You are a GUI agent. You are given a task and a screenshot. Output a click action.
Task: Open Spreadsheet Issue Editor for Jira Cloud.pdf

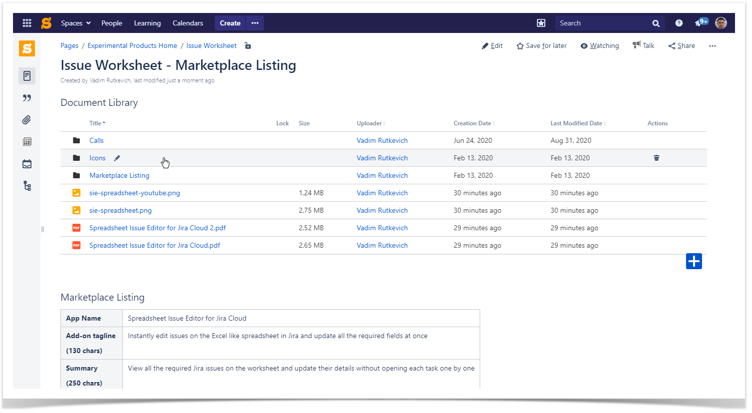[154, 245]
